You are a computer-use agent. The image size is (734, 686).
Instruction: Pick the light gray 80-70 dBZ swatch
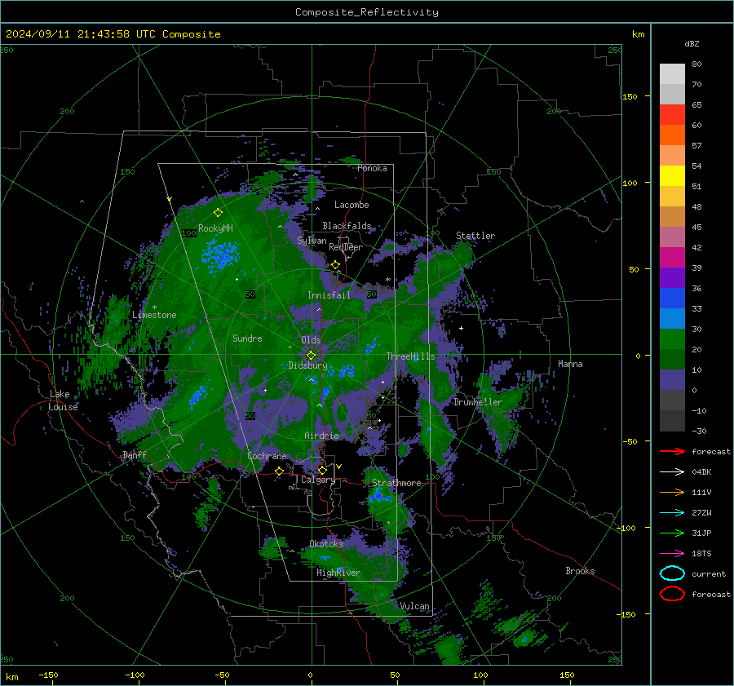click(672, 74)
